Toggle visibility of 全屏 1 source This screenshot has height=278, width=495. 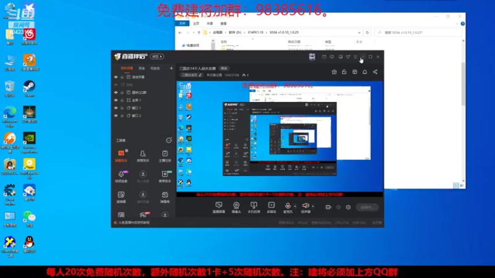point(116,100)
